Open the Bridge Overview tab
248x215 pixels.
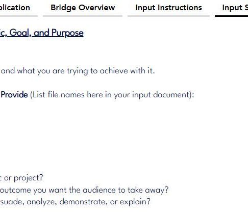tap(83, 8)
